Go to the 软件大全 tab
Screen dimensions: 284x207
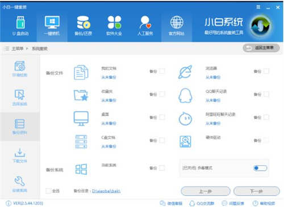114,26
